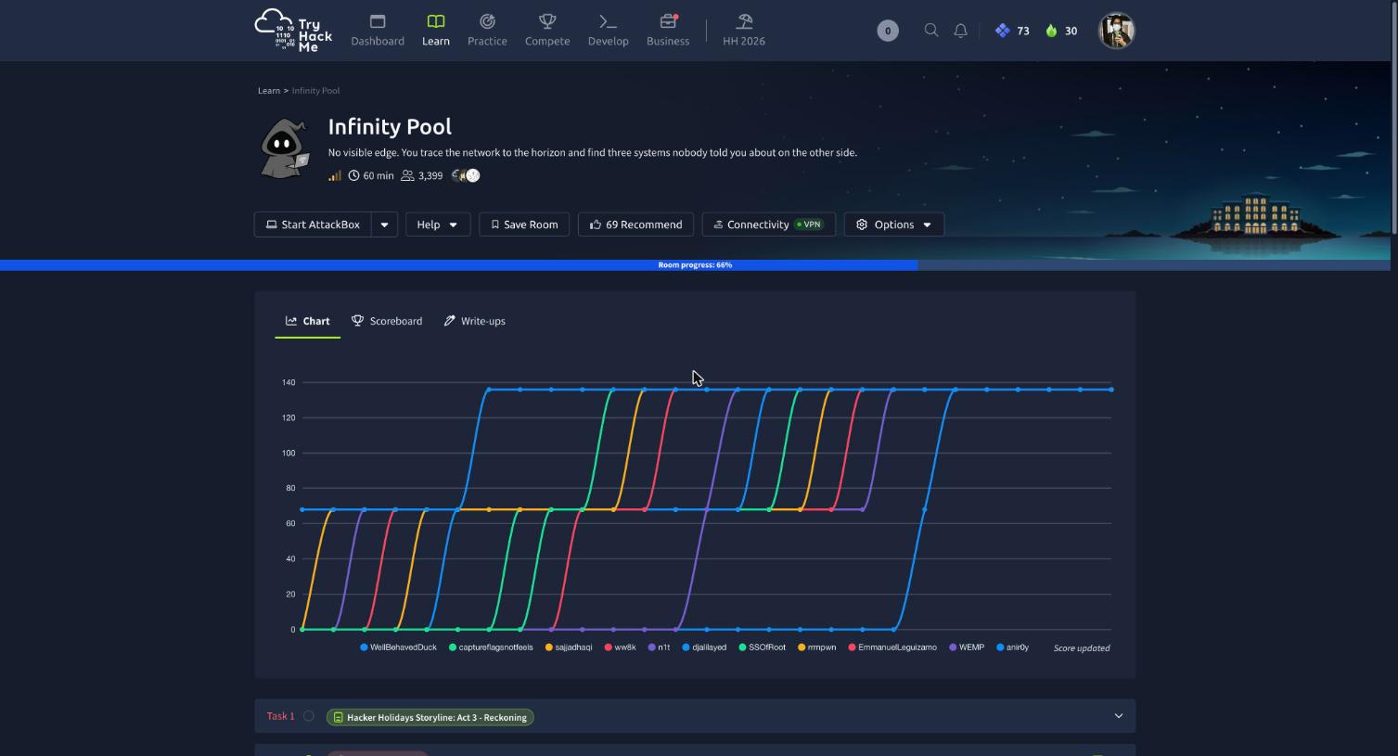Click the Practice nav label

(487, 42)
